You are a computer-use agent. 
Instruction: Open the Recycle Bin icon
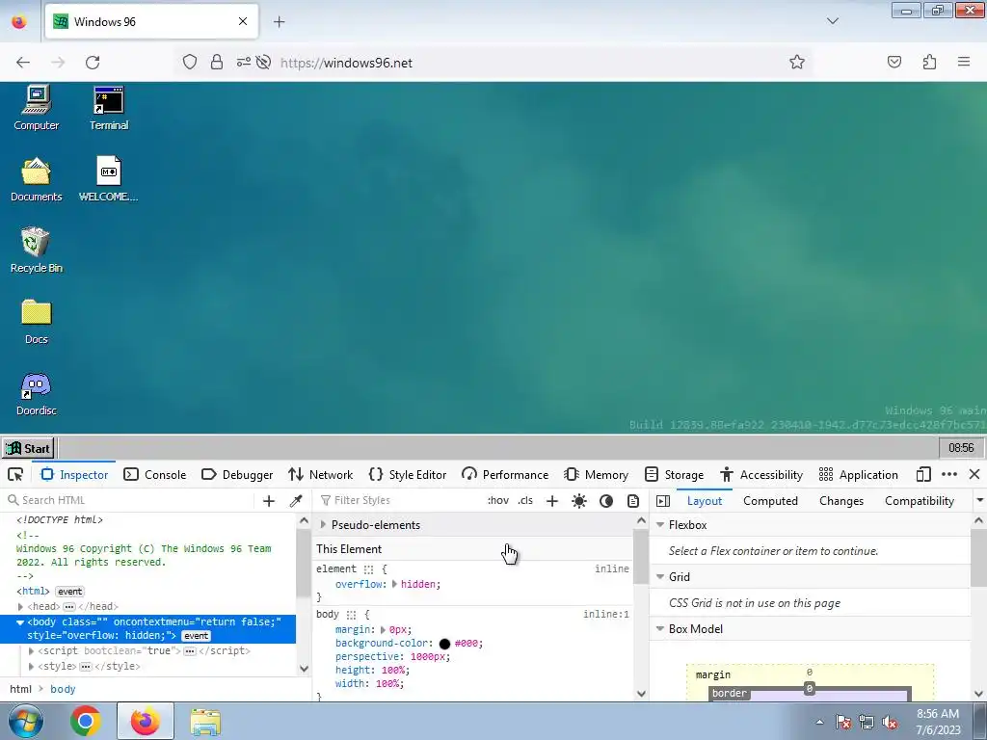tap(37, 251)
